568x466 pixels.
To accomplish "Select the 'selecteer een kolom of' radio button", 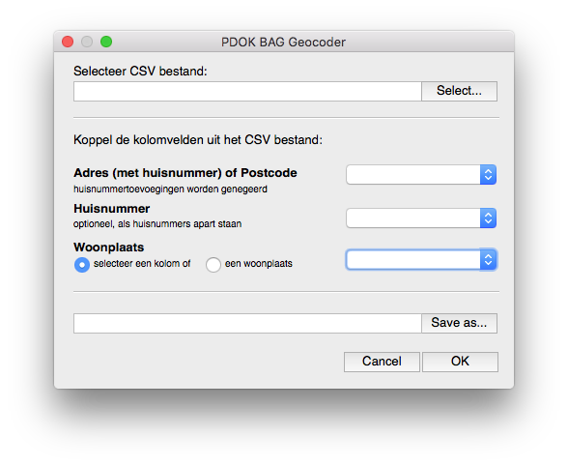I will tap(82, 265).
